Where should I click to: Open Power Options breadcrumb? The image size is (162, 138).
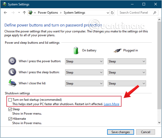(48, 13)
